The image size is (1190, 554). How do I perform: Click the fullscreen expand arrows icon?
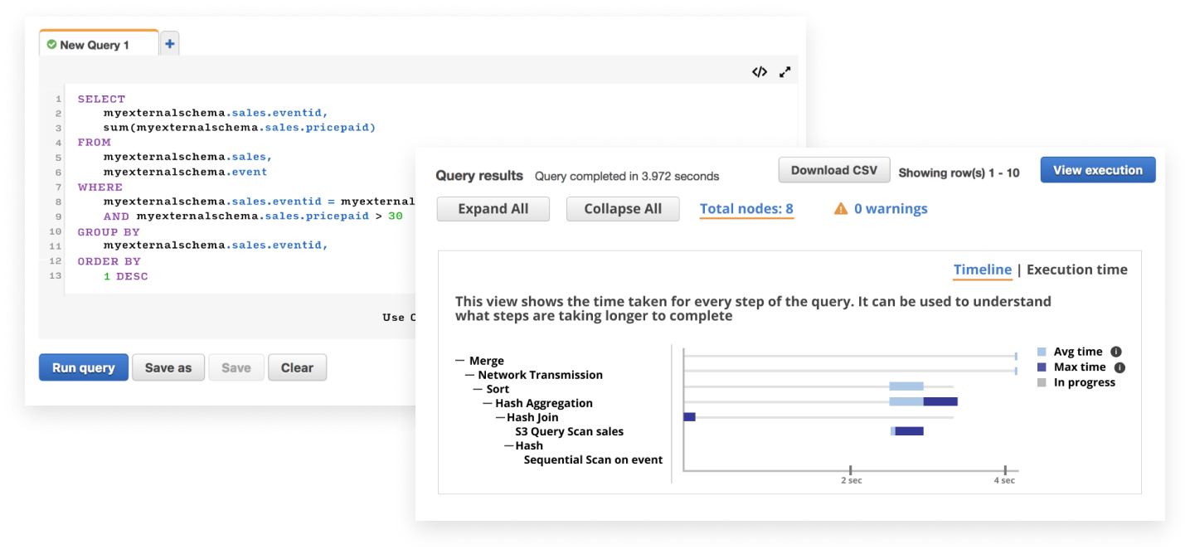click(784, 72)
